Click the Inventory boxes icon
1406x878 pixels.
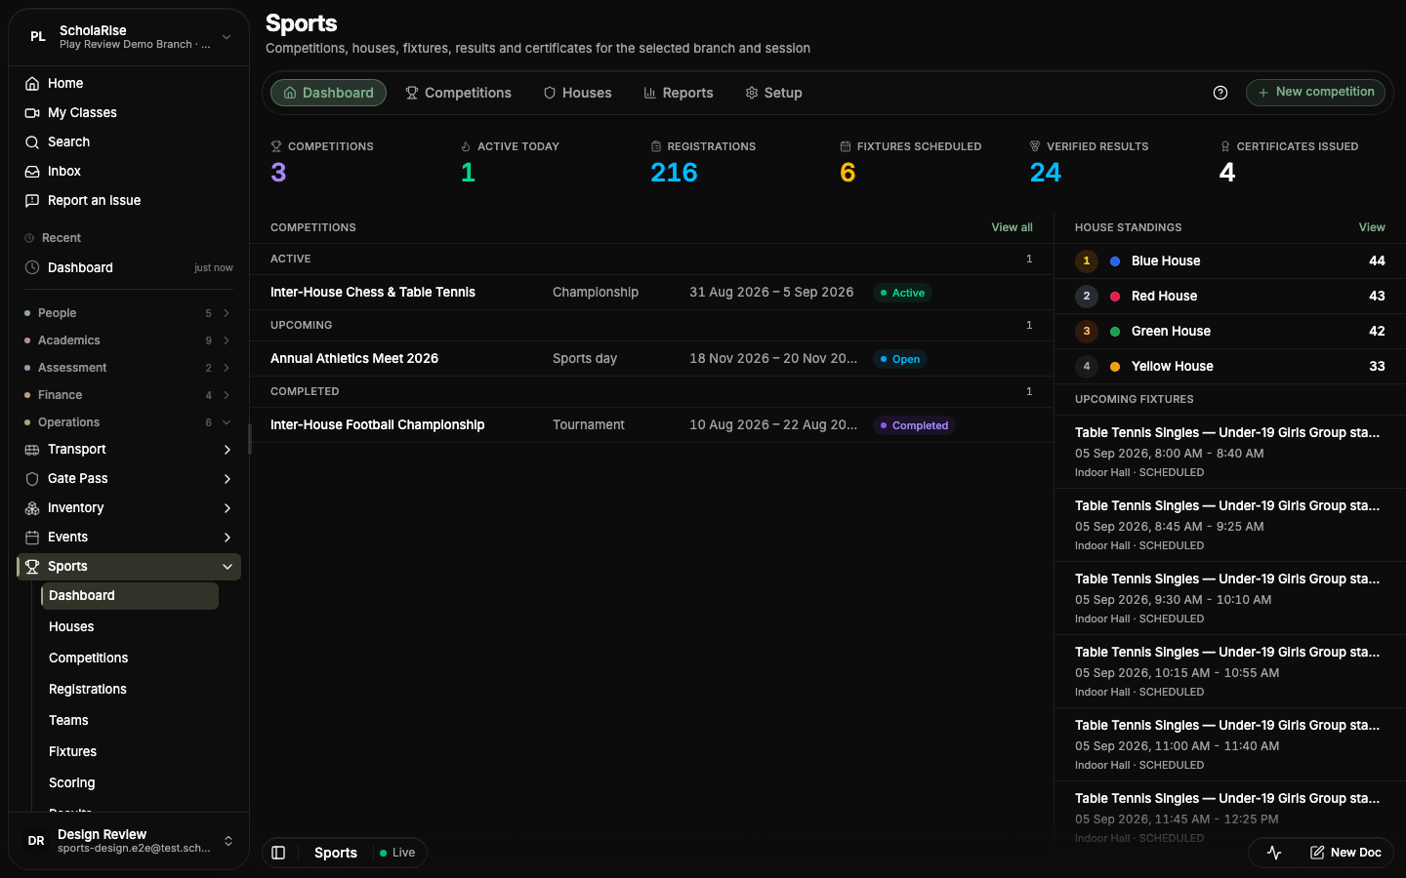click(x=32, y=507)
